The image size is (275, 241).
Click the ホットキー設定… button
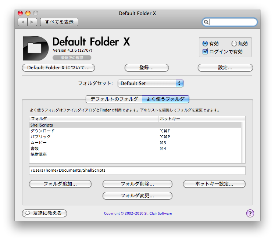tap(214, 184)
